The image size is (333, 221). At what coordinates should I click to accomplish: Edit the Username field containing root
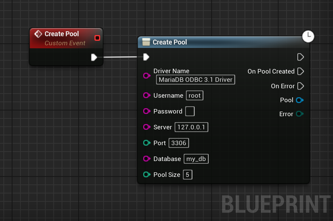195,95
